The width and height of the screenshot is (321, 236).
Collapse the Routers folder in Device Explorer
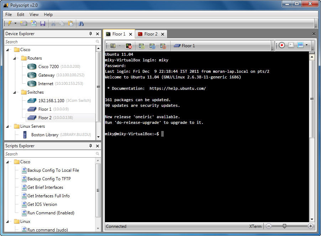point(15,58)
